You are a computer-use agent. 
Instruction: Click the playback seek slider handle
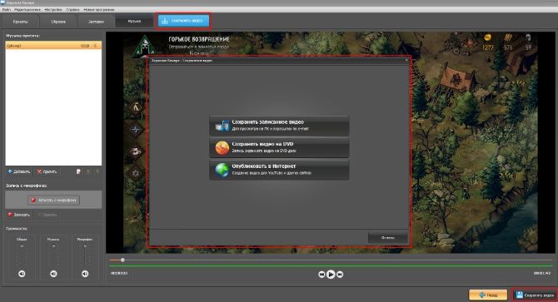coord(122,260)
